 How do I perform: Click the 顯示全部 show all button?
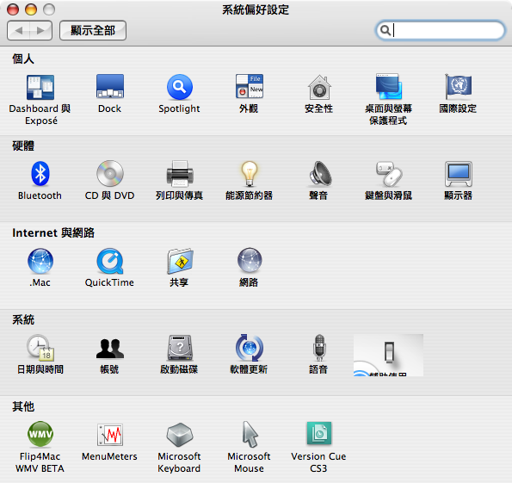click(x=93, y=30)
